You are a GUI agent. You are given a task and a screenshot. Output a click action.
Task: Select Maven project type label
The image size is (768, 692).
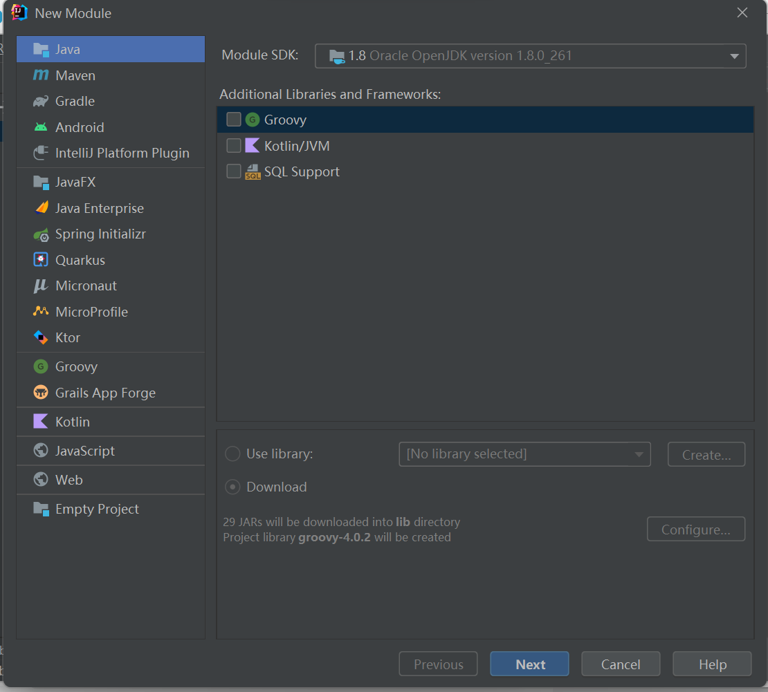(x=75, y=75)
